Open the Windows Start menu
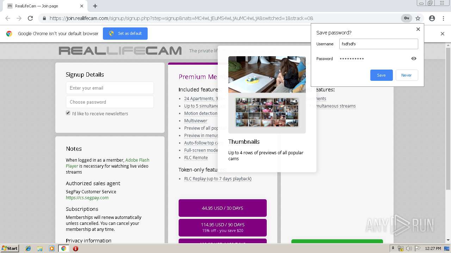This screenshot has width=451, height=253. (10, 248)
